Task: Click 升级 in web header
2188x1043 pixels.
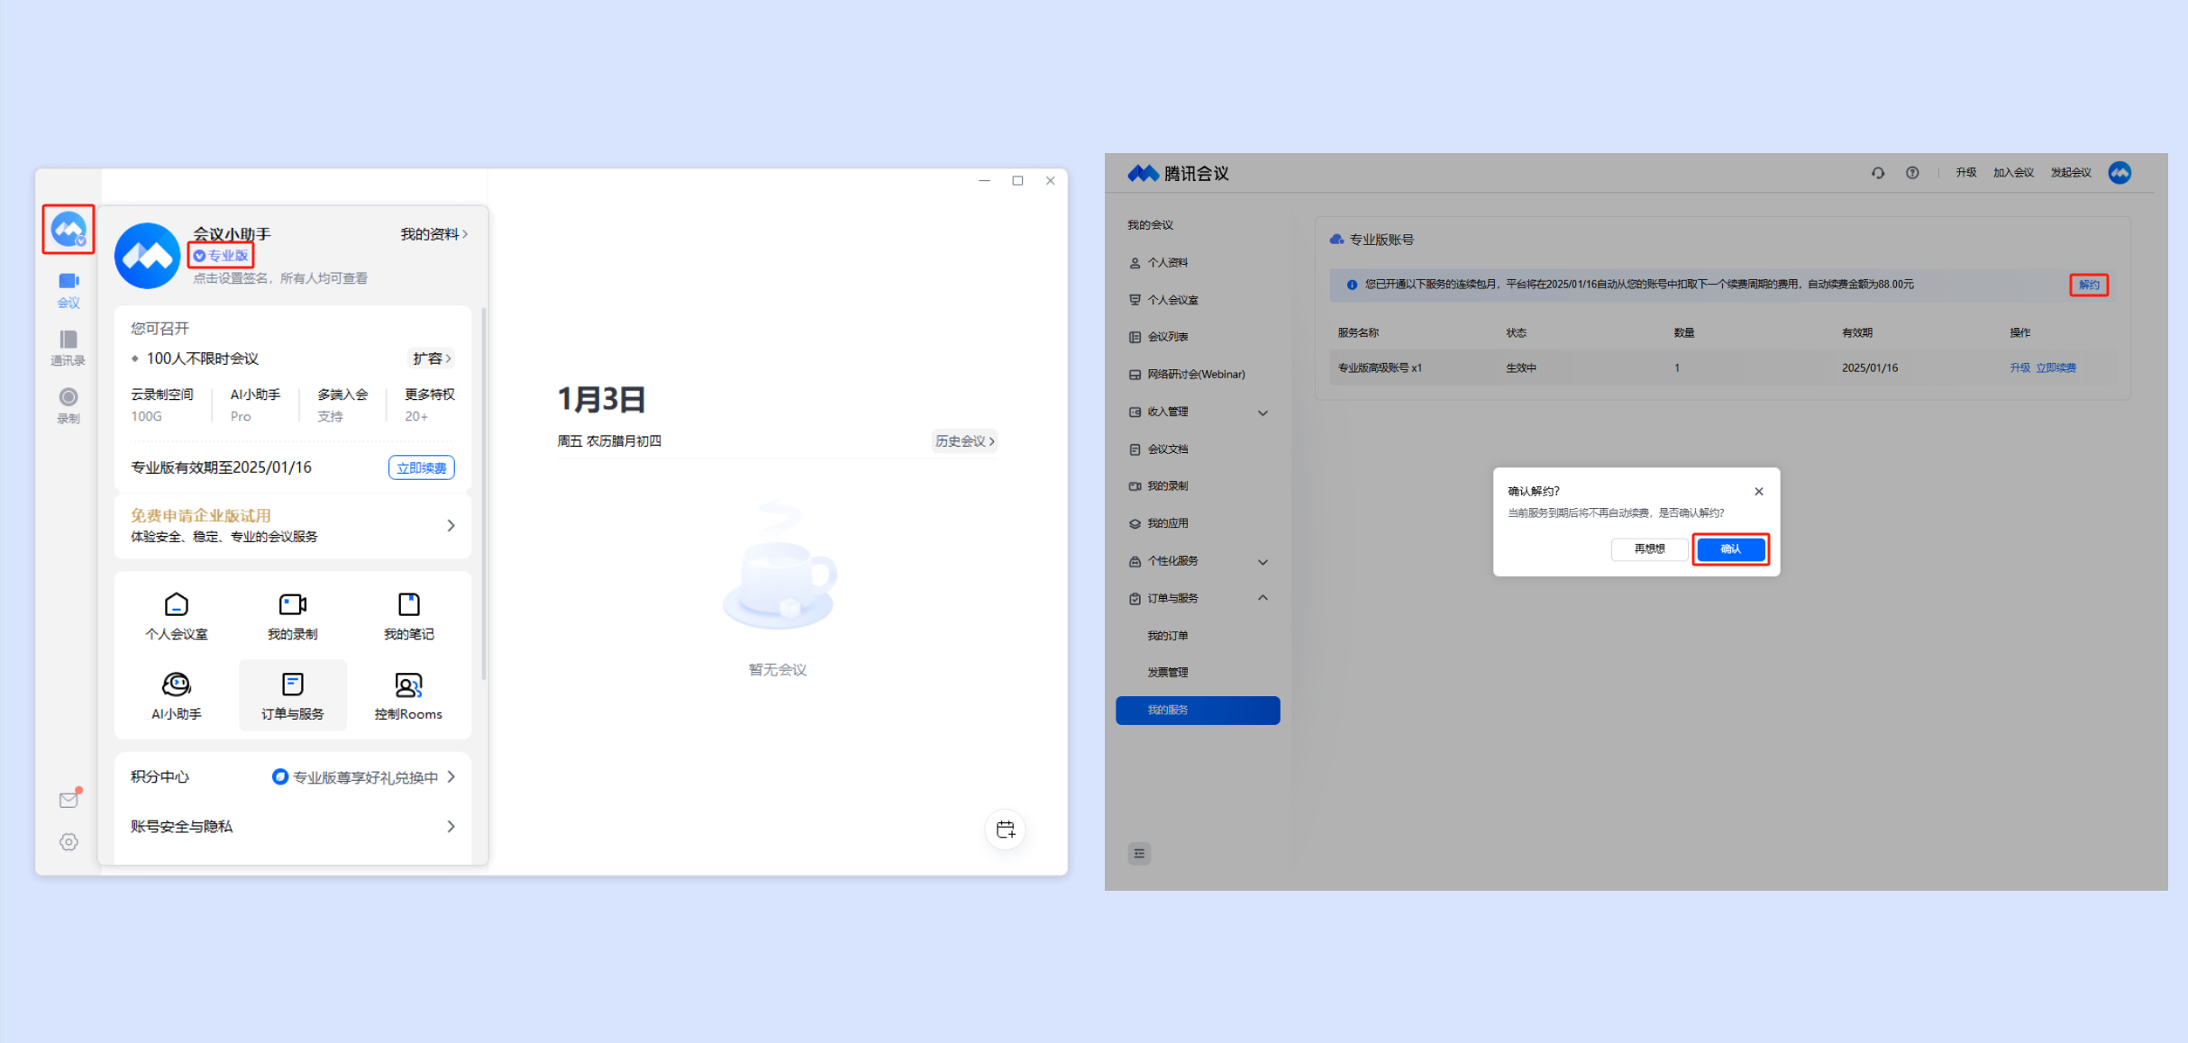Action: tap(1965, 173)
